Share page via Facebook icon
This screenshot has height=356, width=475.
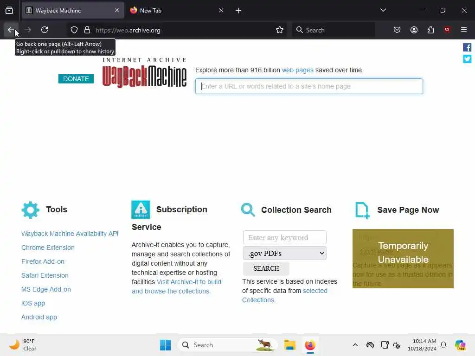[x=467, y=48]
